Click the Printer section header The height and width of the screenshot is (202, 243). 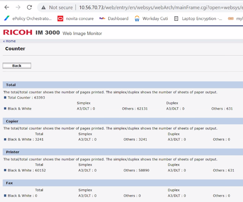point(123,152)
